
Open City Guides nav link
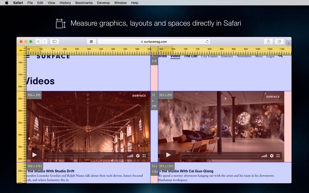(x=209, y=57)
